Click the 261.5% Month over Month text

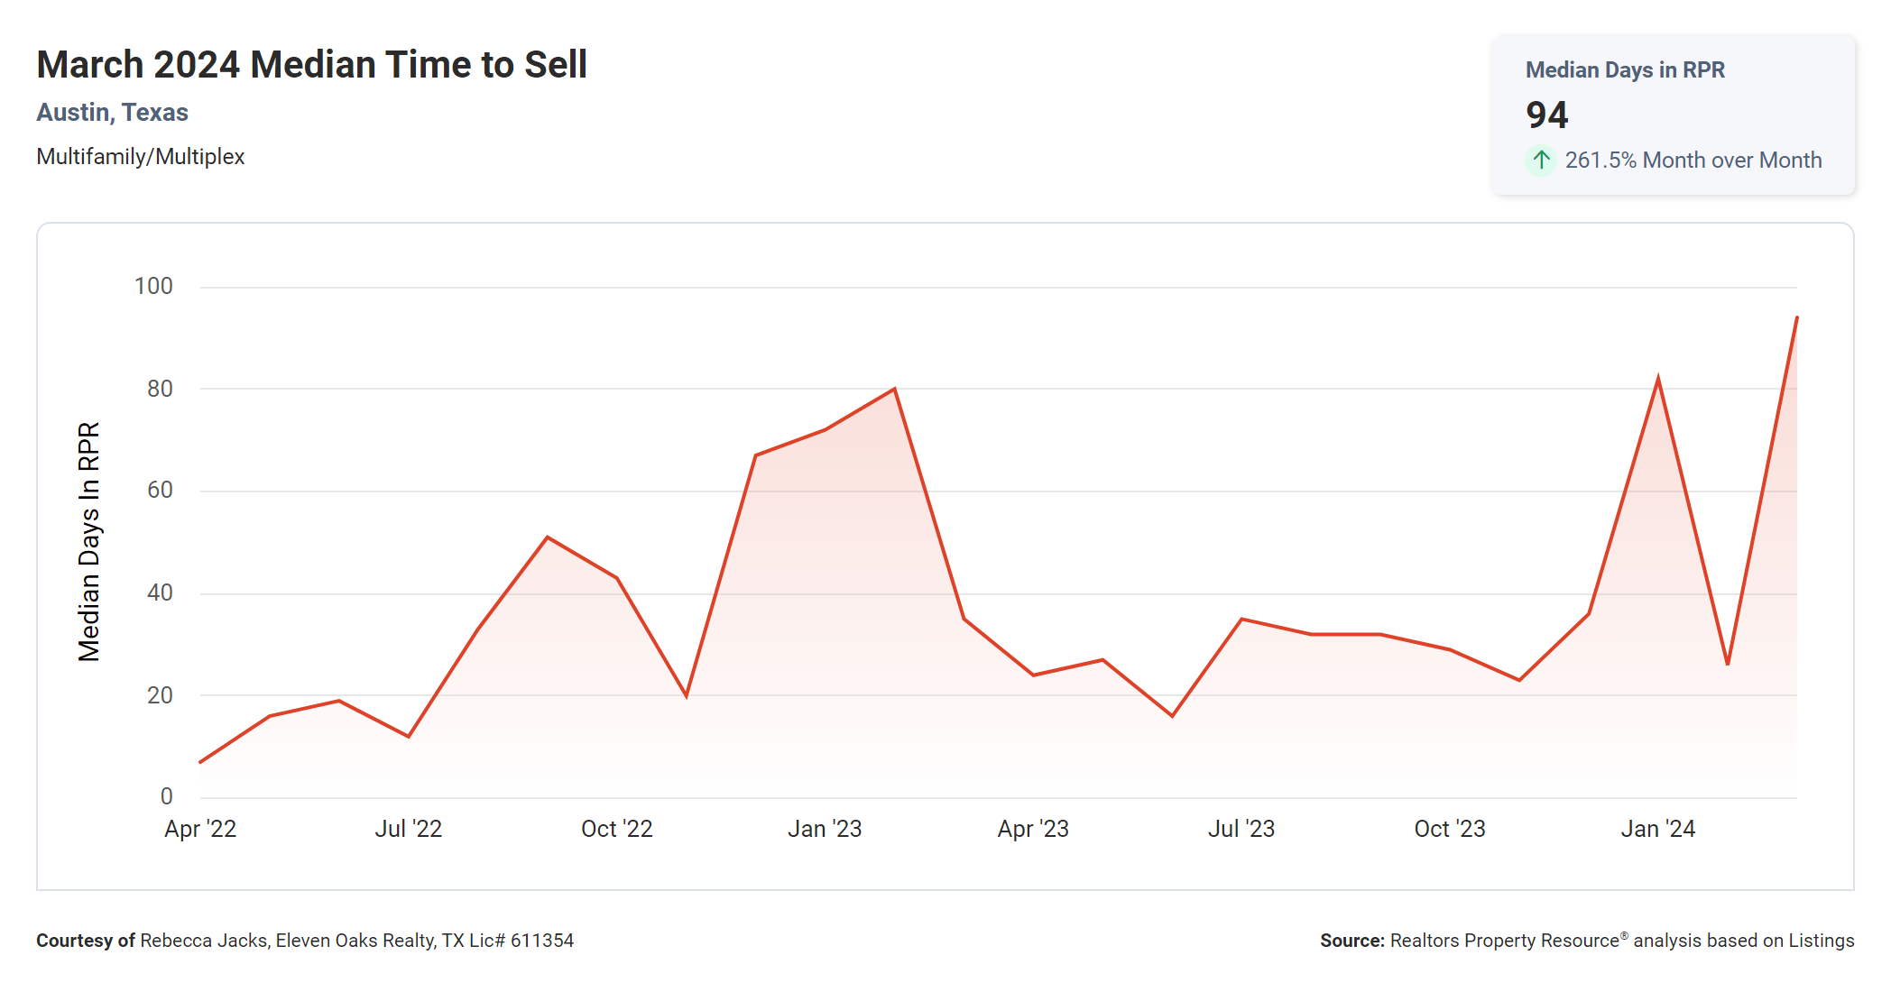coord(1693,161)
